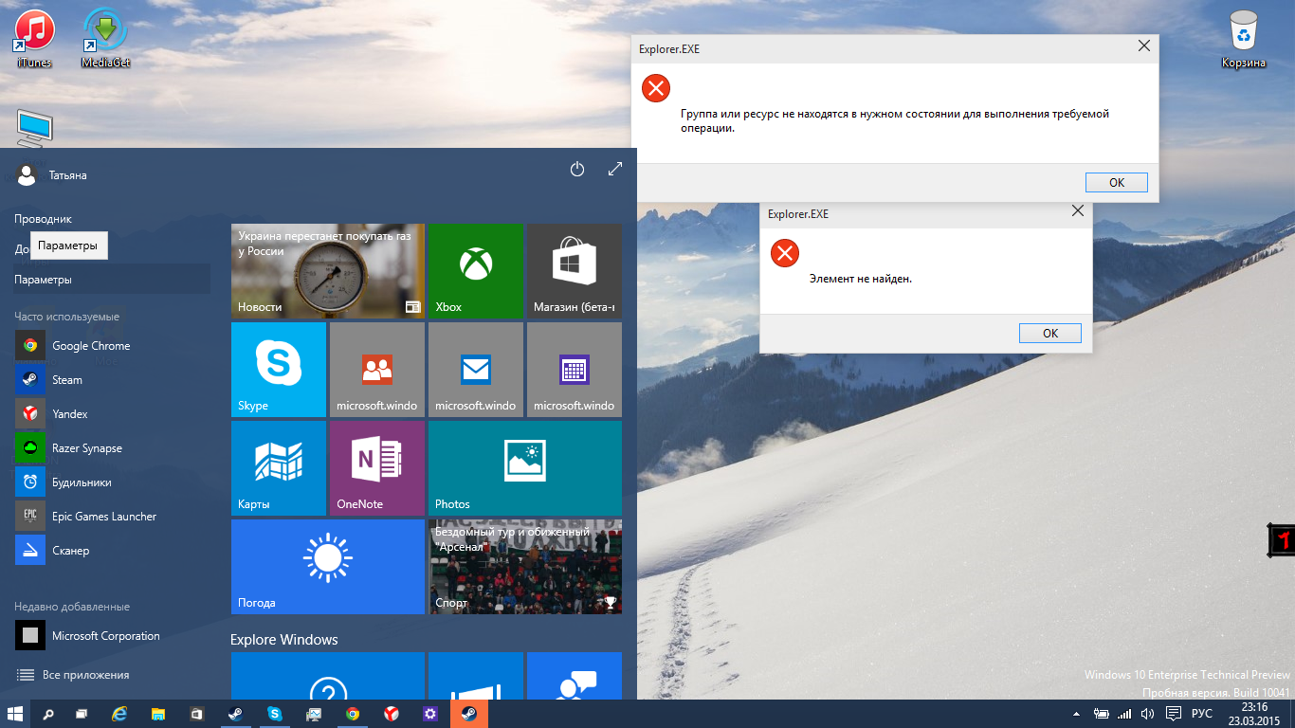Open the iTunes desktop shortcut
This screenshot has width=1295, height=728.
[34, 38]
